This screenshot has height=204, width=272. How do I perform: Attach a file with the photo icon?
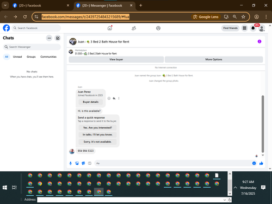(77, 163)
